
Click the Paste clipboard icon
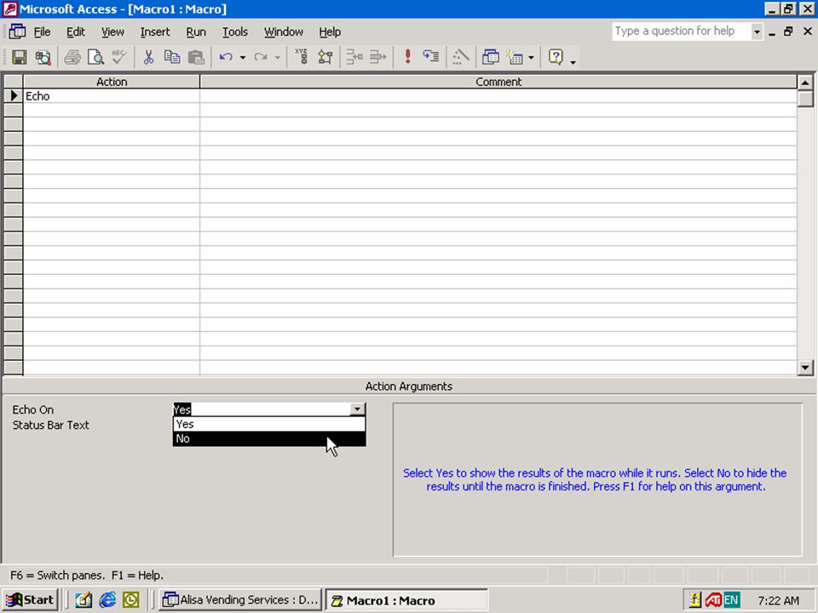[x=196, y=57]
